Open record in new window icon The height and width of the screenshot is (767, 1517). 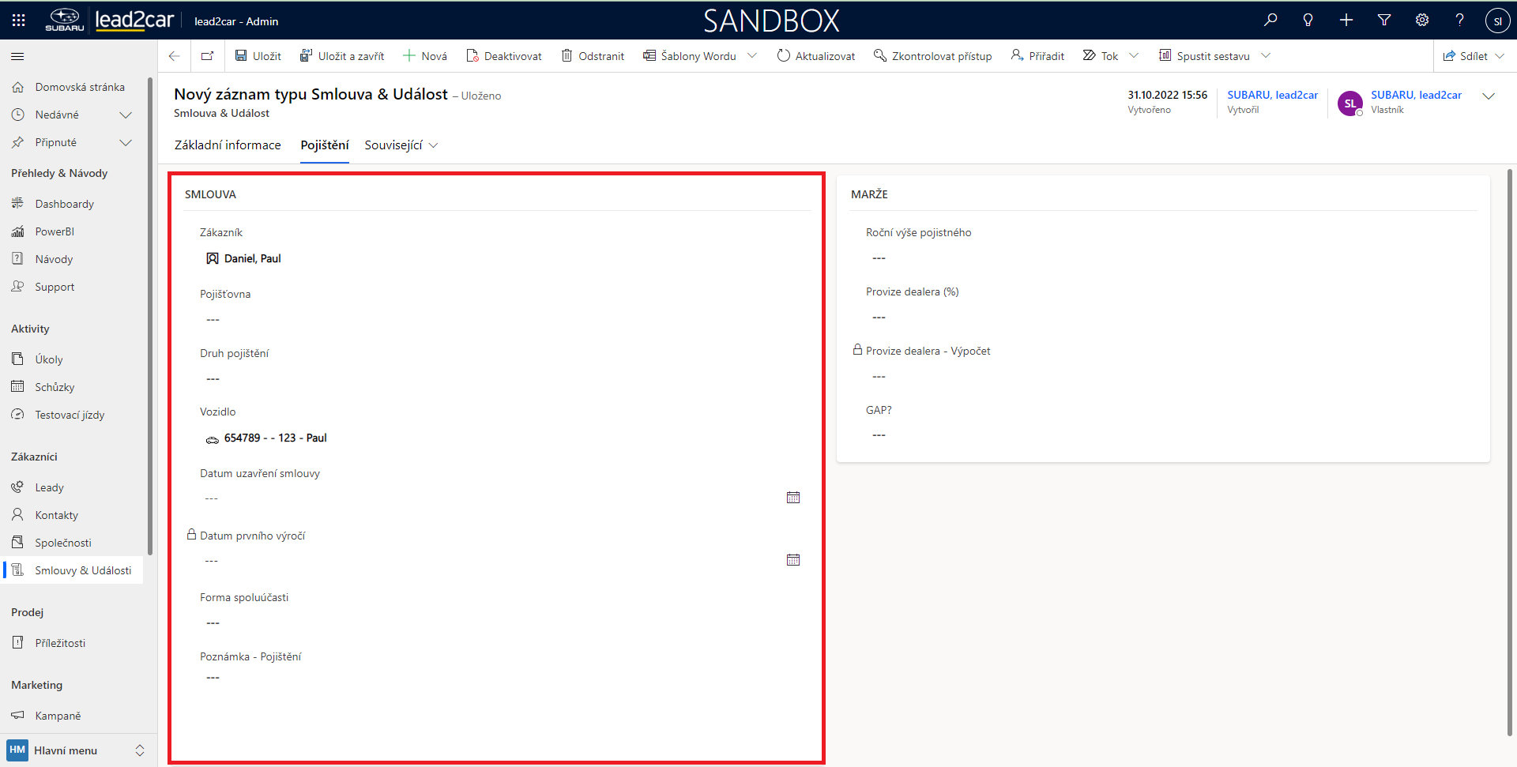pos(208,56)
